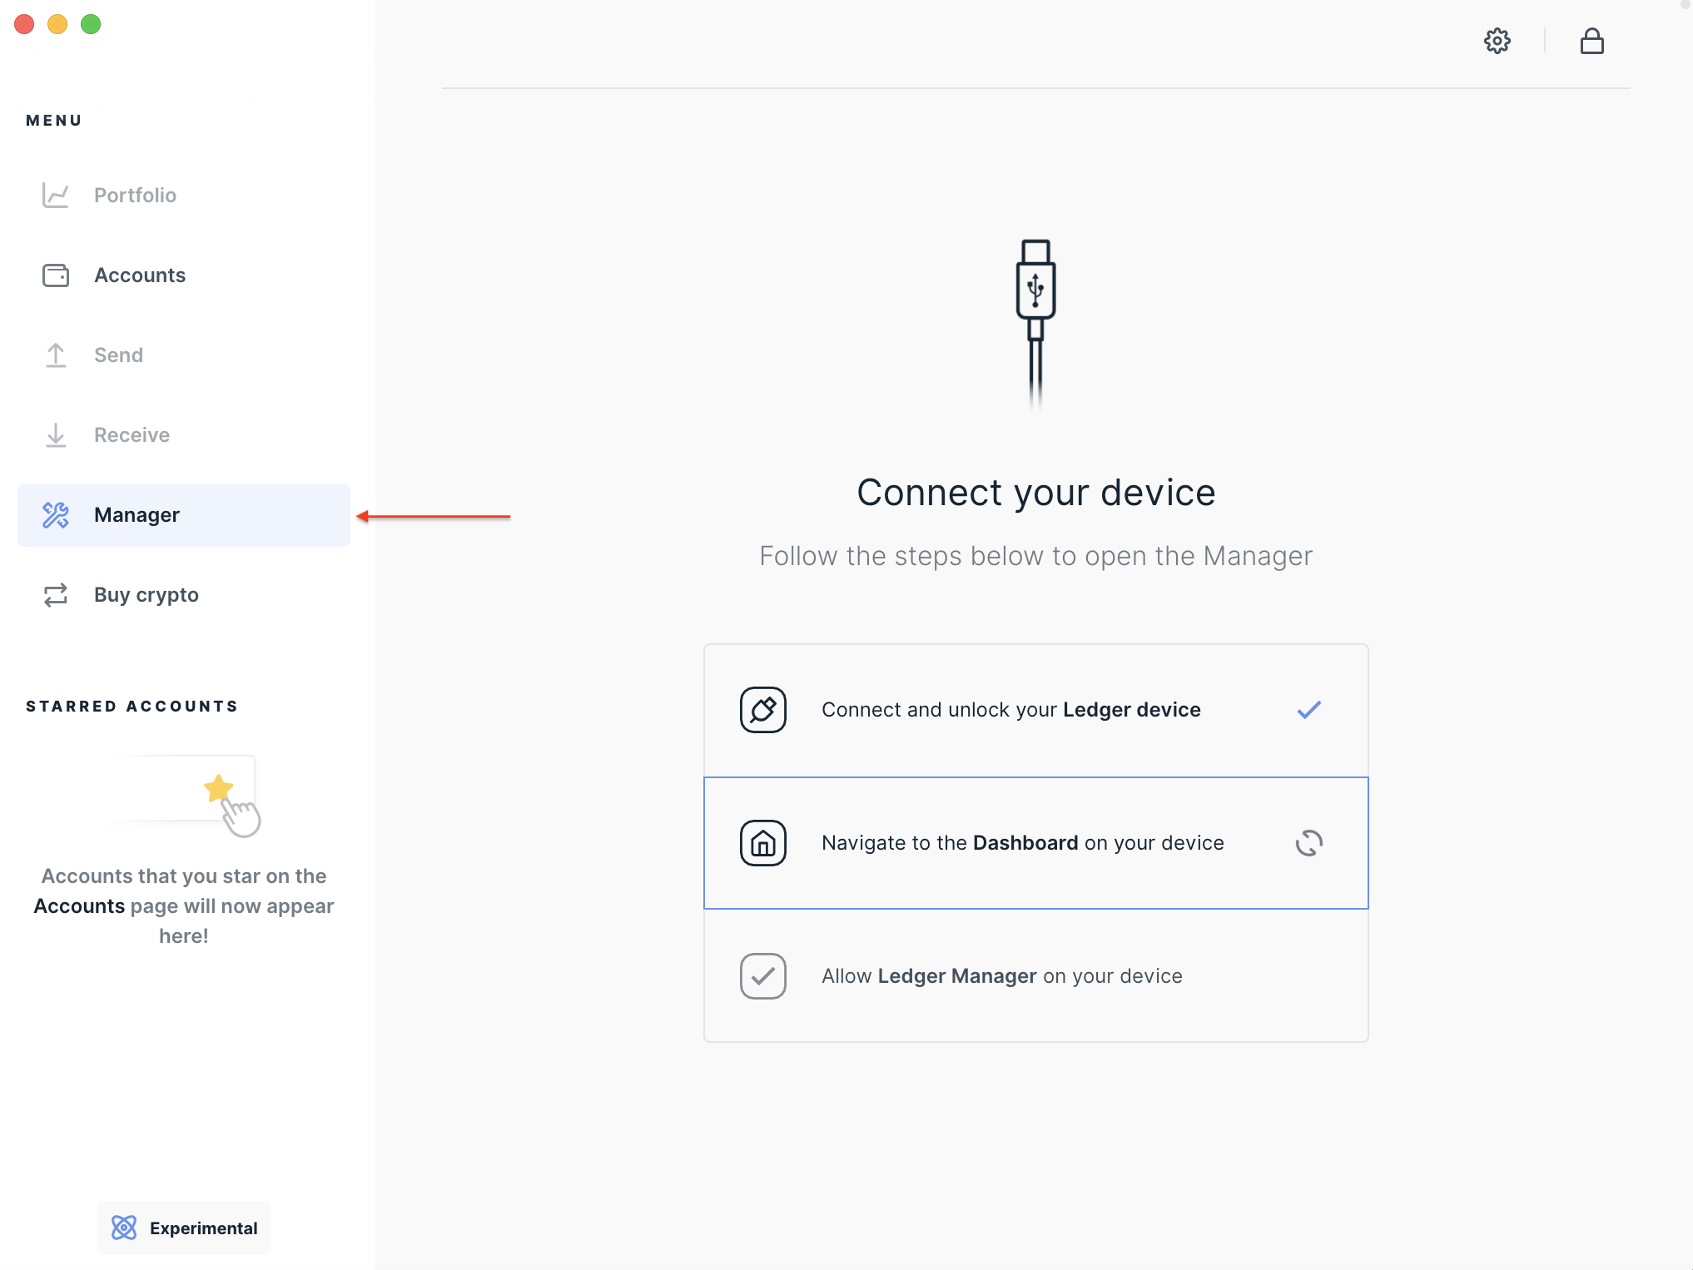Click the Buy crypto swap icon
Viewport: 1693px width, 1270px height.
(55, 594)
